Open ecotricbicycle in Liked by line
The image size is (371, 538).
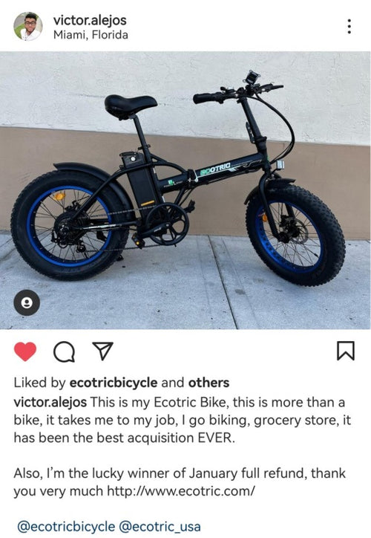coord(114,383)
